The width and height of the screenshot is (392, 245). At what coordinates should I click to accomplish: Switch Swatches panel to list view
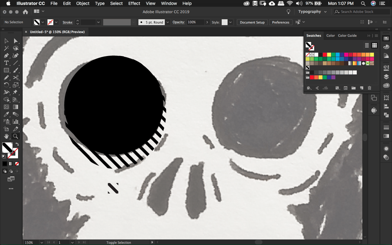coord(367,45)
